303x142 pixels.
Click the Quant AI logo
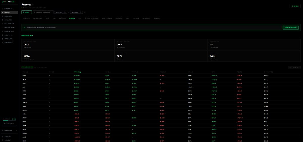[8, 2]
